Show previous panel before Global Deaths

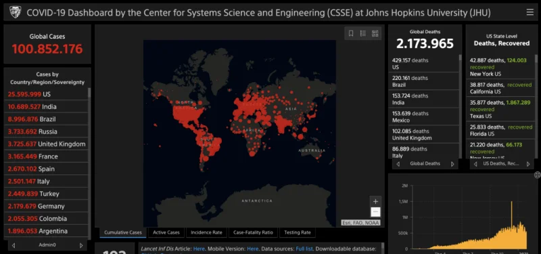click(398, 164)
